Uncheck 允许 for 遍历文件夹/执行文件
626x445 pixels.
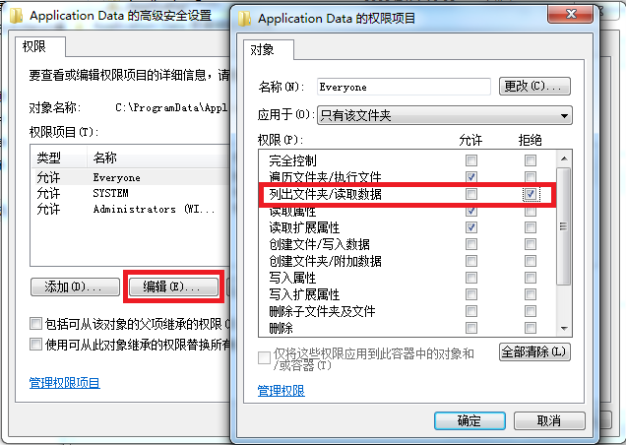coord(471,177)
